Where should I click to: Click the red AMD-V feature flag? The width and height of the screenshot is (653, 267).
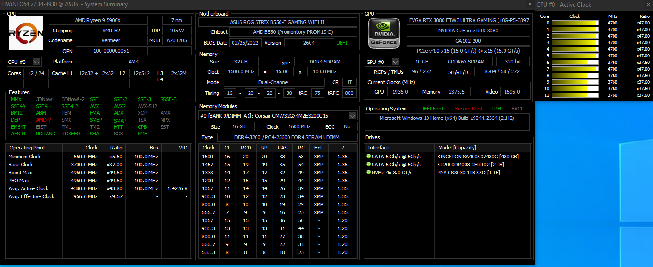point(44,120)
